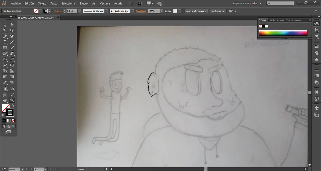The image size is (321, 171).
Task: Open the Ventana menu
Action: [105, 3]
